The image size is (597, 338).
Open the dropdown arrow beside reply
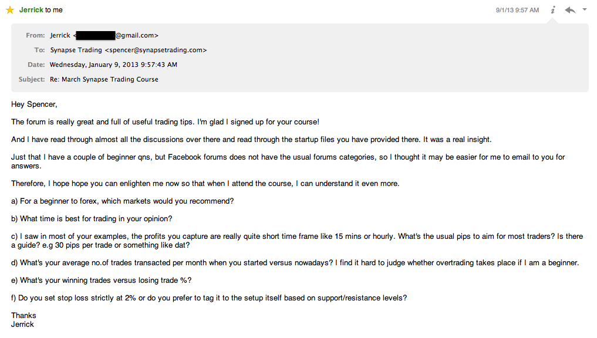click(x=585, y=10)
